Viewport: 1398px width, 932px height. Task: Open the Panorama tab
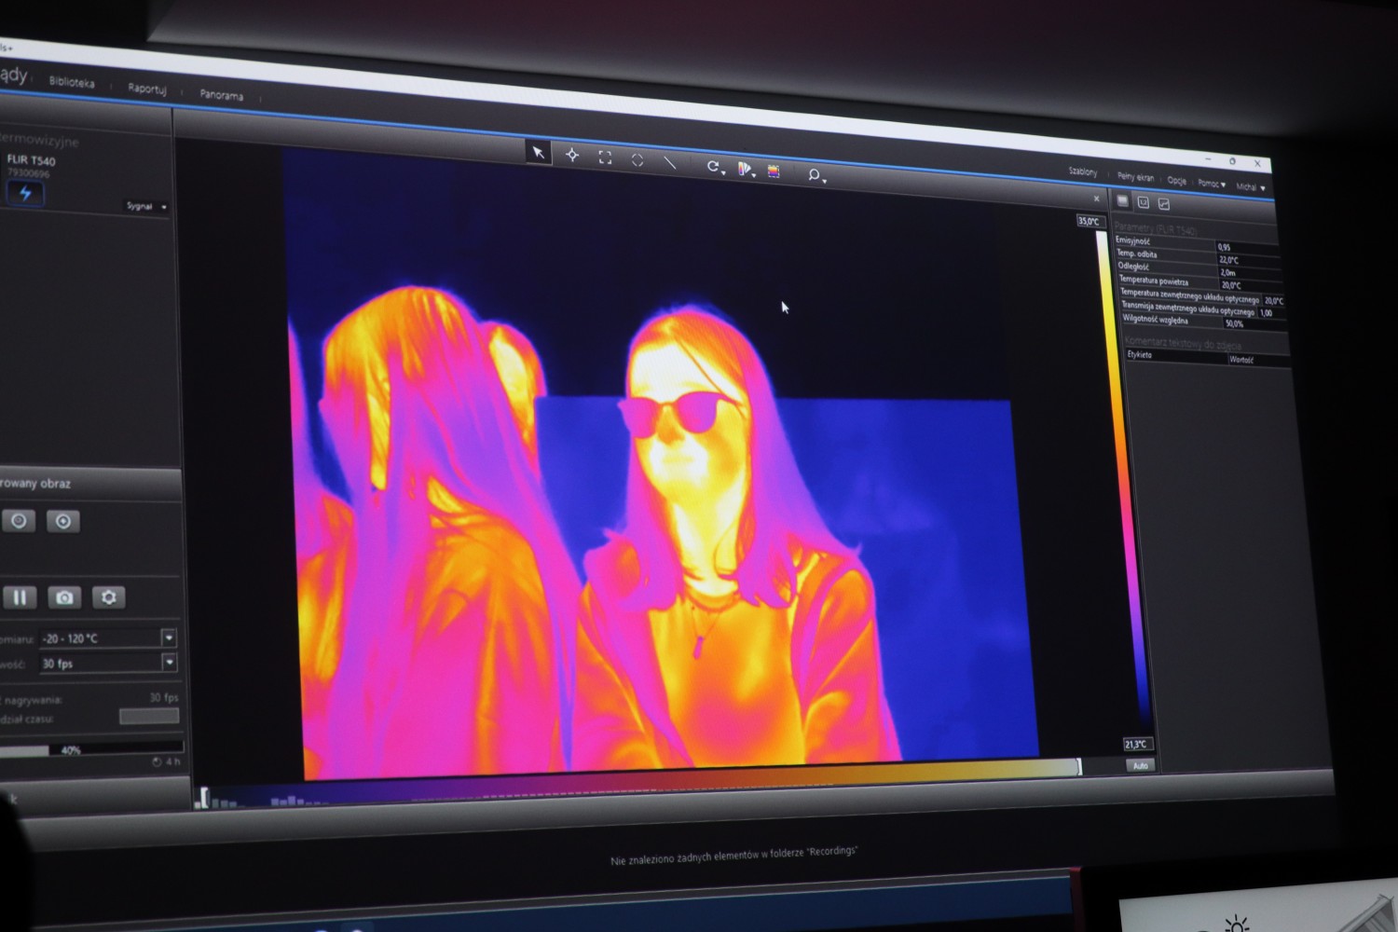[x=222, y=95]
